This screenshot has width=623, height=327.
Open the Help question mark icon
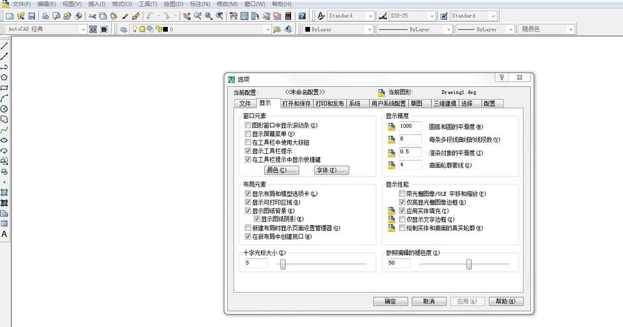(302, 16)
